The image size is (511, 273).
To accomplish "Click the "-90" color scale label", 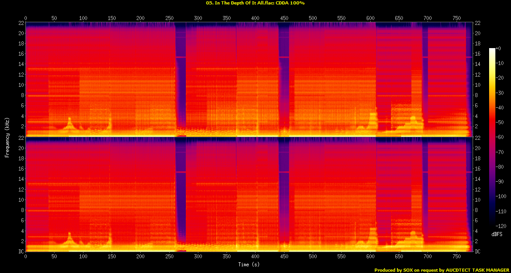I will (x=499, y=181).
